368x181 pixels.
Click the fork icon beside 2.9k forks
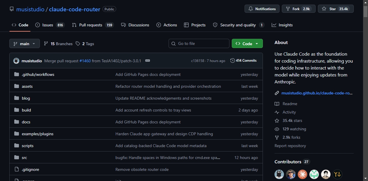click(x=277, y=137)
